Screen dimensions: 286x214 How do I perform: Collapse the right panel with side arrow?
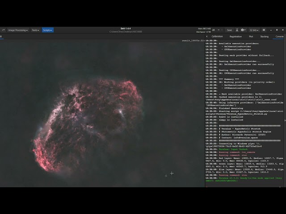tap(285, 120)
